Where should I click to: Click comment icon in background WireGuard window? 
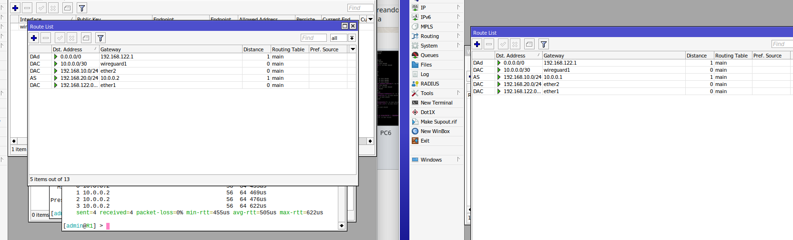coord(67,8)
